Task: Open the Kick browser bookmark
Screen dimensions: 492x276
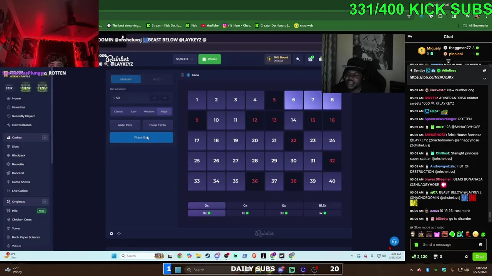Action: click(x=191, y=26)
